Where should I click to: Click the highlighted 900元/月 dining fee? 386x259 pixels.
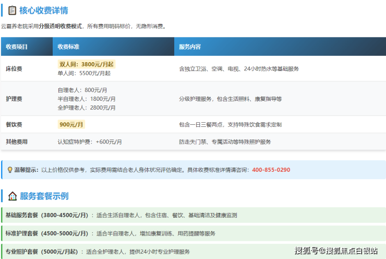[71, 124]
